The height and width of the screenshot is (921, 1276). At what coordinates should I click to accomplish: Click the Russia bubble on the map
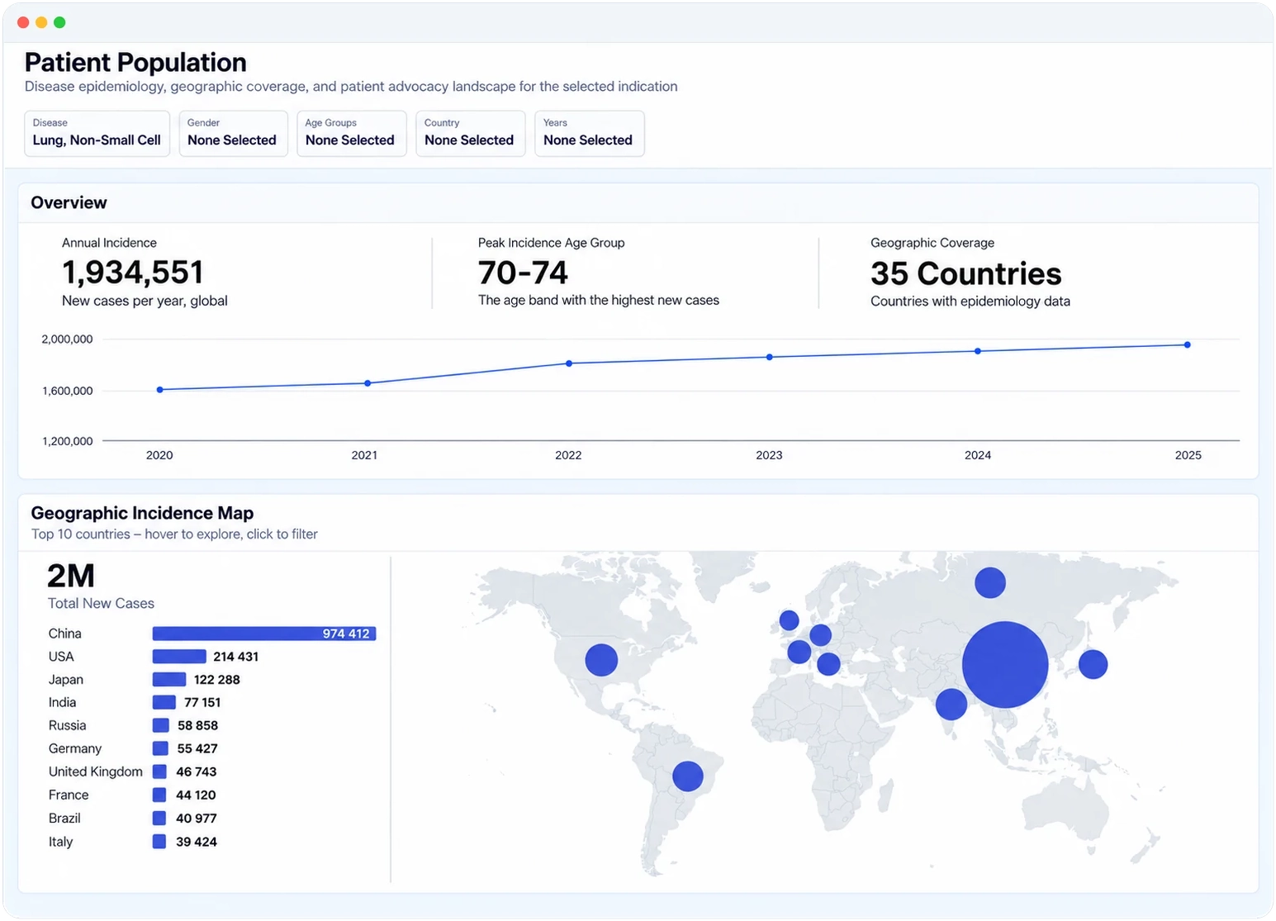click(990, 582)
